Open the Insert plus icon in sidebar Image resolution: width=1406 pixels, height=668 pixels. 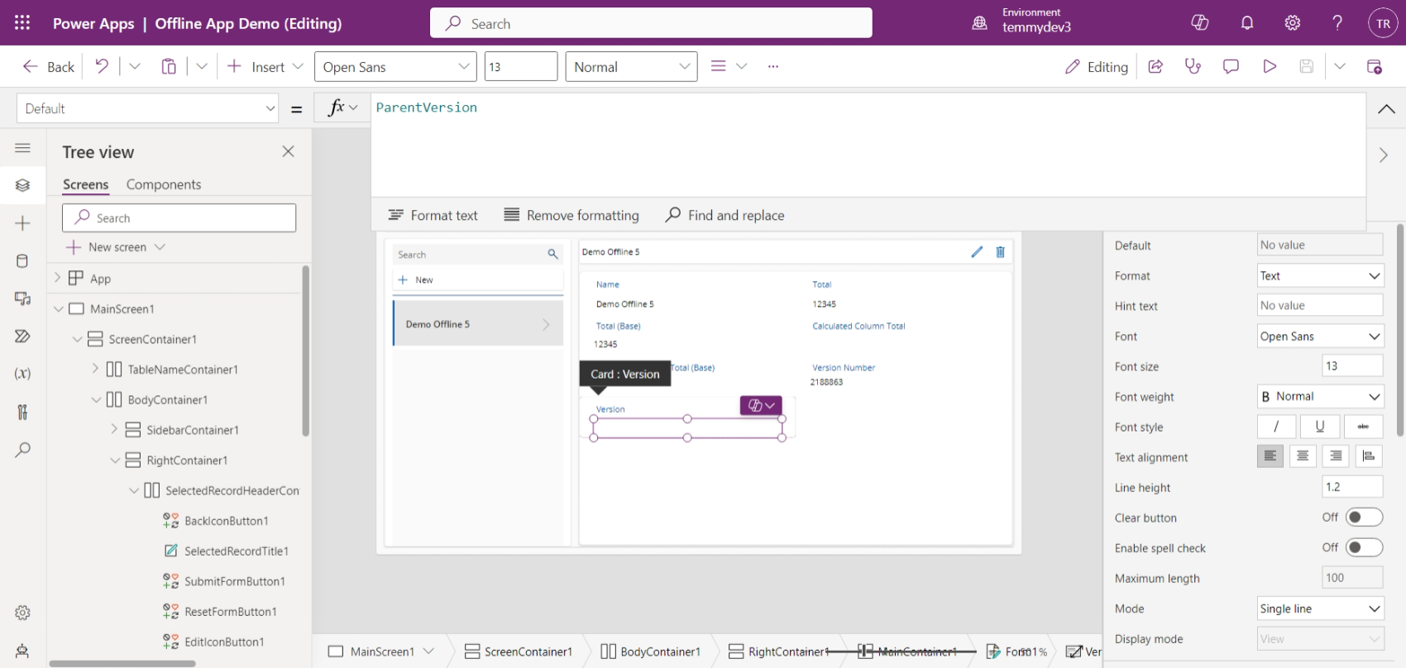tap(23, 223)
